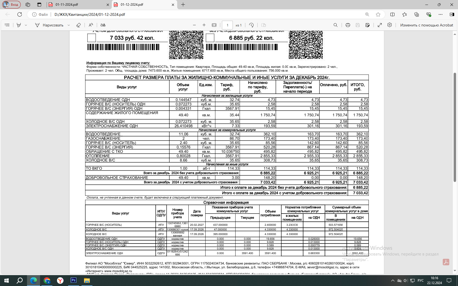The image size is (458, 286).
Task: Zoom out with the minus button
Action: (194, 25)
